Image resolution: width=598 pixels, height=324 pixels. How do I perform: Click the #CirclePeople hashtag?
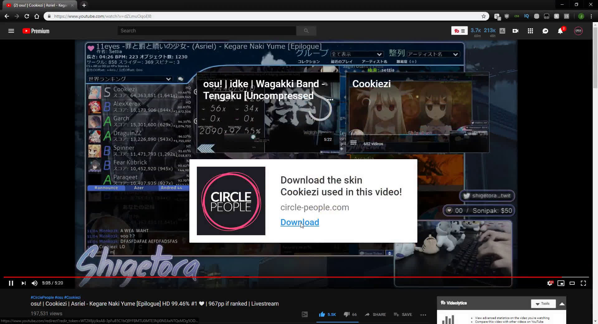click(42, 298)
